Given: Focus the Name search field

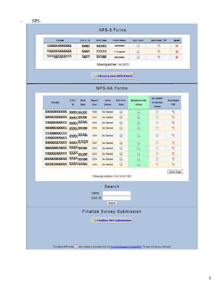Looking at the screenshot, I should coord(117,193).
